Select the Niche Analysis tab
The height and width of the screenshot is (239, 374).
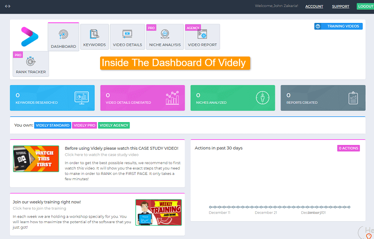[x=165, y=37]
